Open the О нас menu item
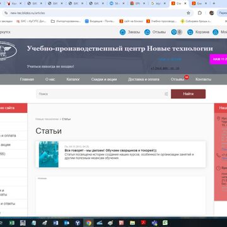The image size is (227, 227). [50, 79]
